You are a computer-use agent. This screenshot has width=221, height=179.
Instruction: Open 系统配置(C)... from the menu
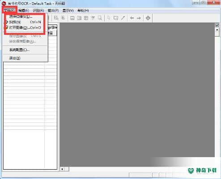pos(25,50)
